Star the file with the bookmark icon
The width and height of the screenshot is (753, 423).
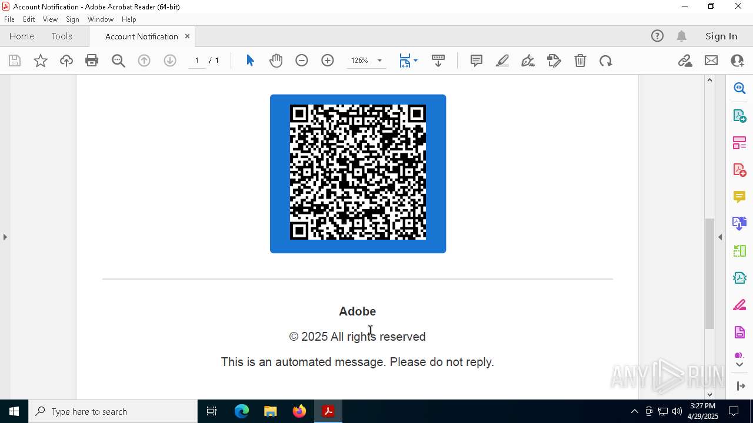(x=41, y=61)
